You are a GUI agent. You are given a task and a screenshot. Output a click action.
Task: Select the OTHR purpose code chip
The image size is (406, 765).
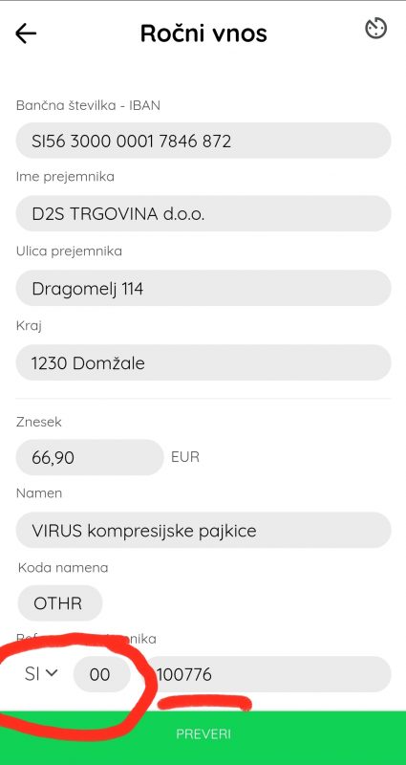59,603
